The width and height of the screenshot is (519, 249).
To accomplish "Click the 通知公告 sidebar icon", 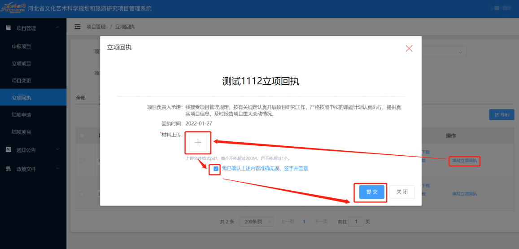I will tap(8, 150).
